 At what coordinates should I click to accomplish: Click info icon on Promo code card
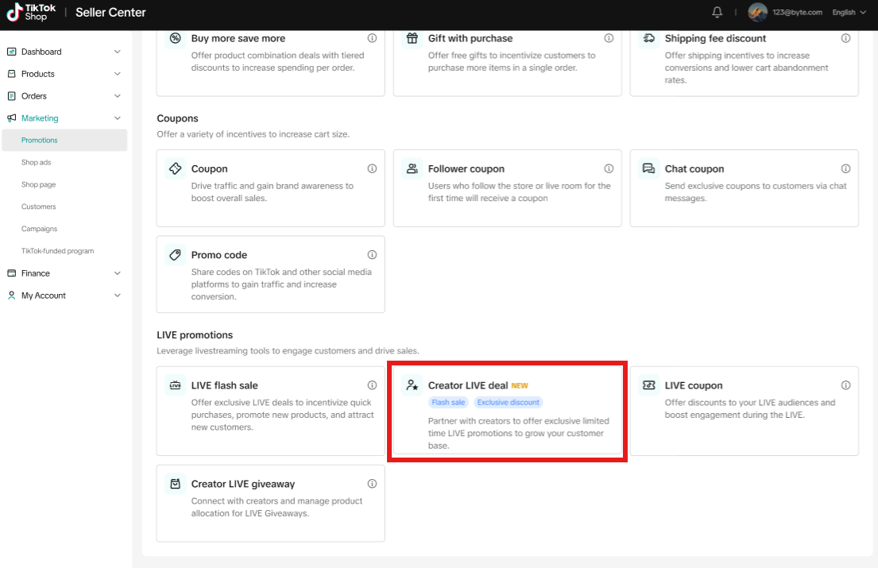point(372,255)
